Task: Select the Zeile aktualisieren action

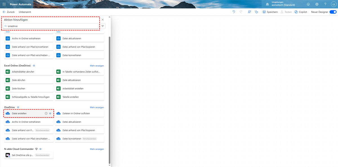Action: coord(79,80)
